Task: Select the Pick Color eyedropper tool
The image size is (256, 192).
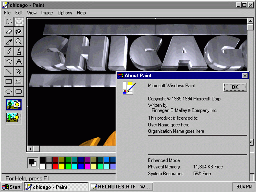Action: coord(9,42)
